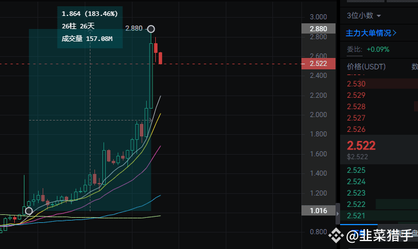The height and width of the screenshot is (249, 418).
Task: Click the +0.09% 委比 value
Action: 378,49
